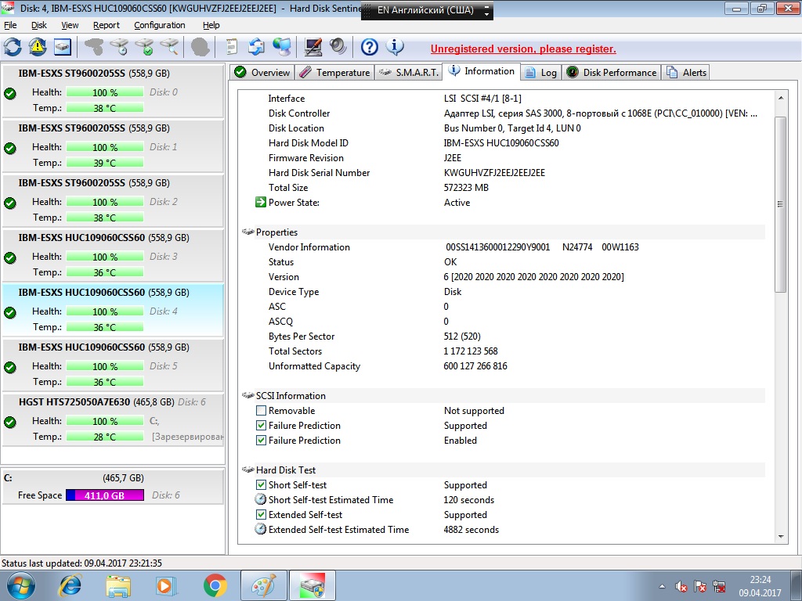Viewport: 802px width, 601px height.
Task: Collapse the Properties section header
Action: coord(504,232)
